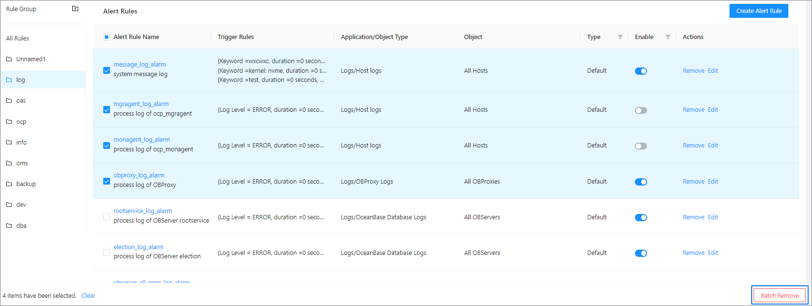812x306 pixels.
Task: Open the All Rules group
Action: (17, 39)
